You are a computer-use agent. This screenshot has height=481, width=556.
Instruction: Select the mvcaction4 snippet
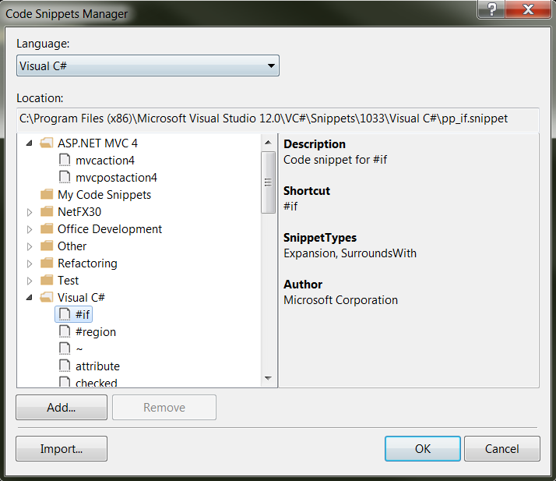click(105, 161)
